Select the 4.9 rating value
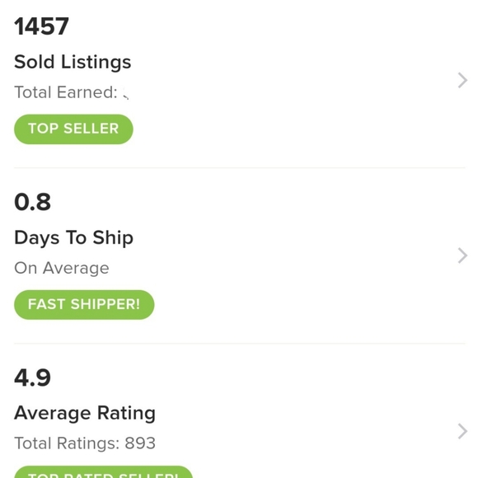The height and width of the screenshot is (478, 478). [x=32, y=377]
